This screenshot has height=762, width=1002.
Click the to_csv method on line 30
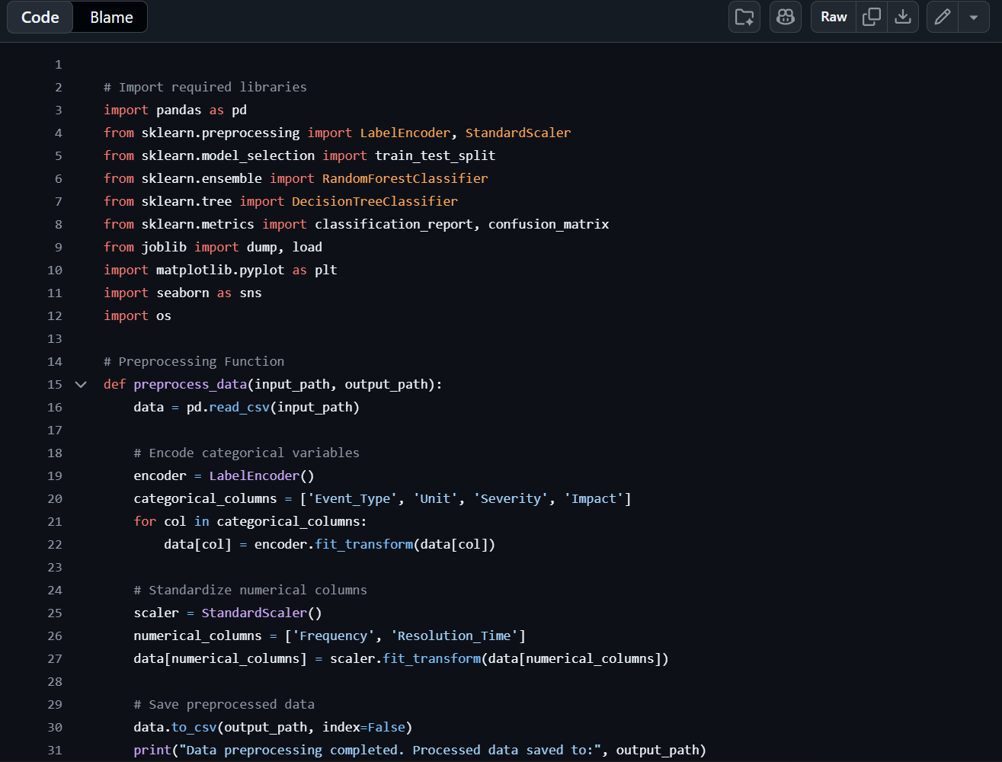tap(194, 728)
